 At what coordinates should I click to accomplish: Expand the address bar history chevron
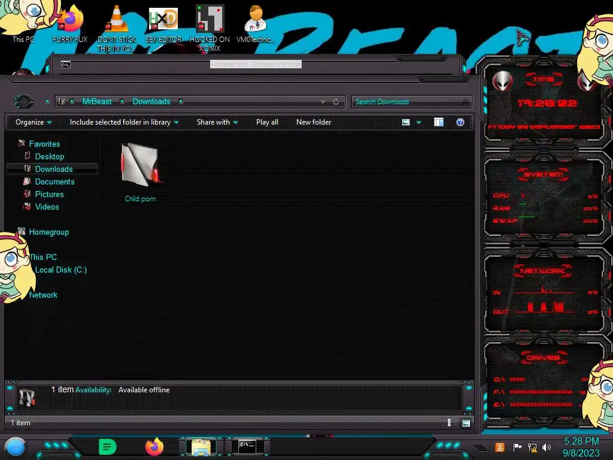(x=323, y=102)
